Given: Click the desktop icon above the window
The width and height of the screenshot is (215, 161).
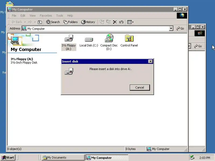Looking at the screenshot, I should pyautogui.click(x=10, y=3).
